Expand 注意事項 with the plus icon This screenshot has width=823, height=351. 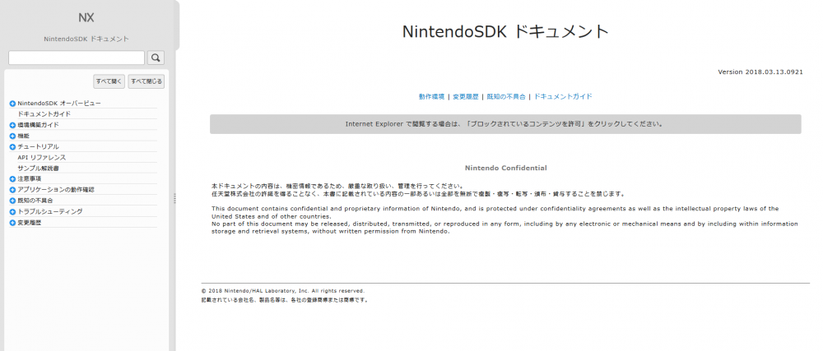point(12,178)
